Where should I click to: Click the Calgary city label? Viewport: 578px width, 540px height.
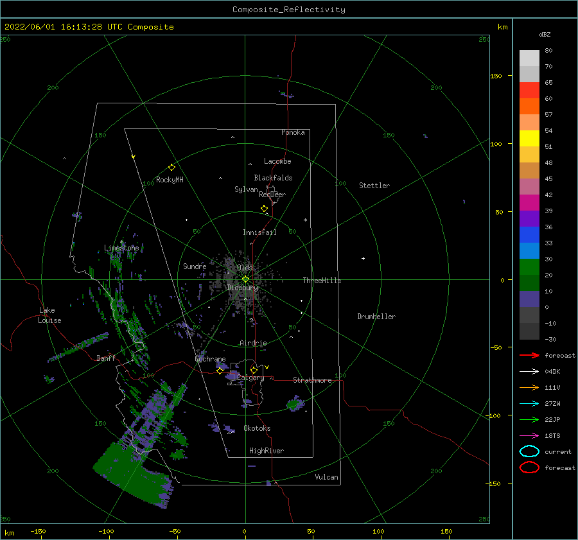coord(250,378)
